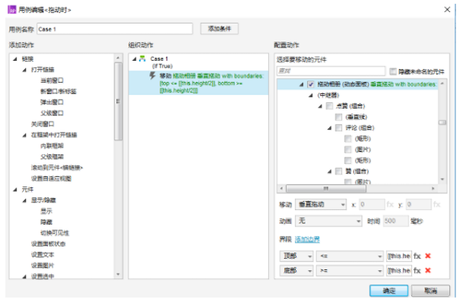
Task: Select 隐藏 action
Action: [x=46, y=222]
